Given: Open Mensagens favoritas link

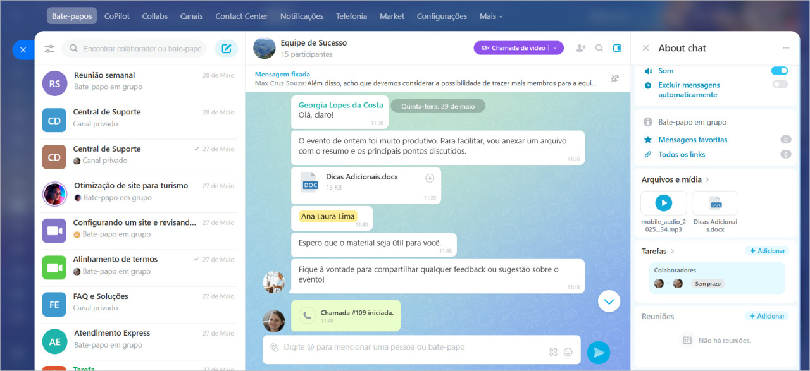Looking at the screenshot, I should click(x=693, y=140).
